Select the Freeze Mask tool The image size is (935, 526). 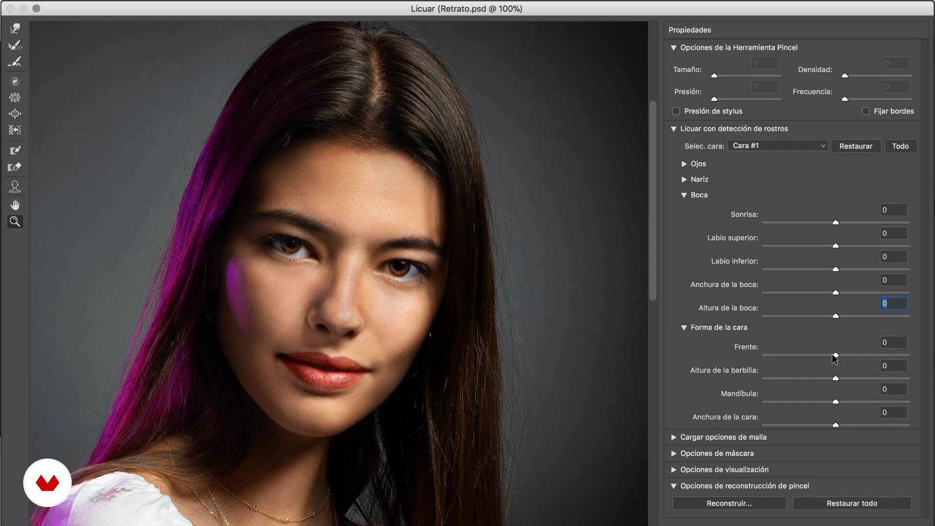tap(15, 150)
